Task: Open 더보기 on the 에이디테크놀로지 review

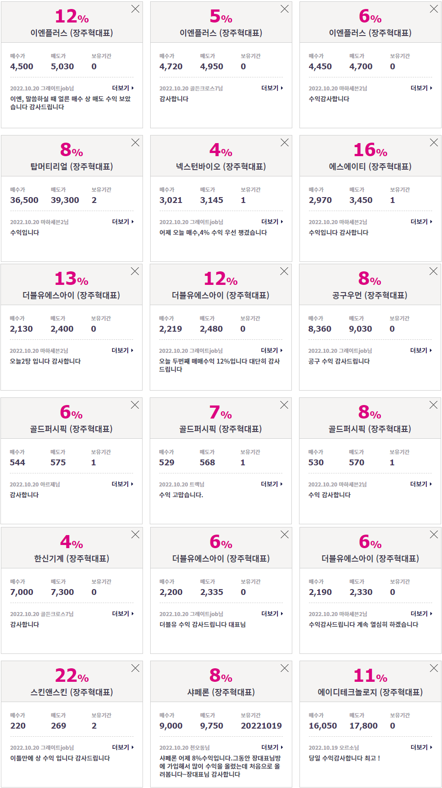Action: tap(421, 747)
